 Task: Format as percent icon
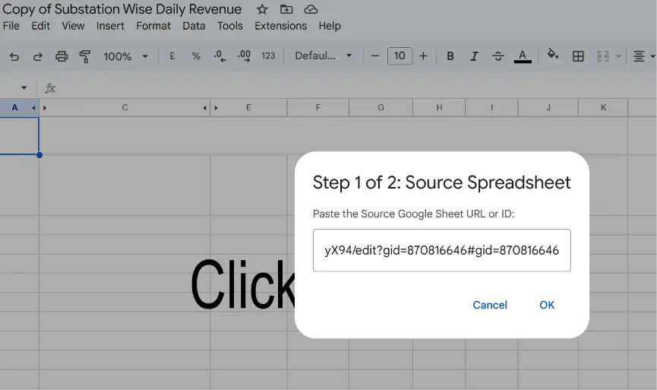tap(196, 55)
